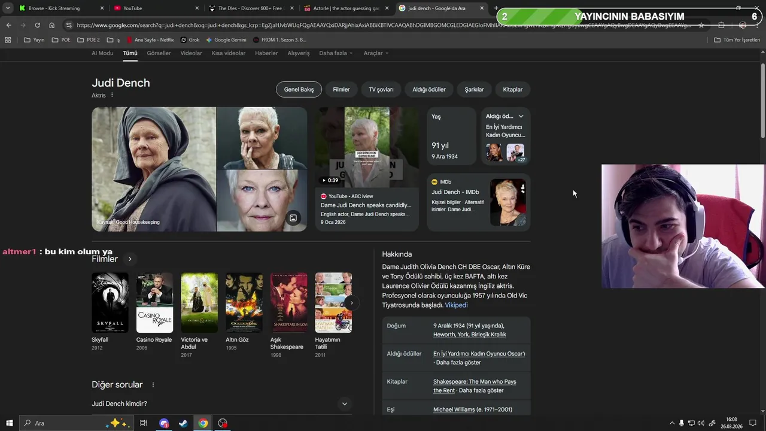Open the Google Gemini bookmark
The width and height of the screenshot is (766, 431).
click(226, 40)
